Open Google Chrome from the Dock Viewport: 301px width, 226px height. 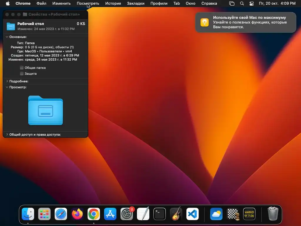(x=94, y=214)
